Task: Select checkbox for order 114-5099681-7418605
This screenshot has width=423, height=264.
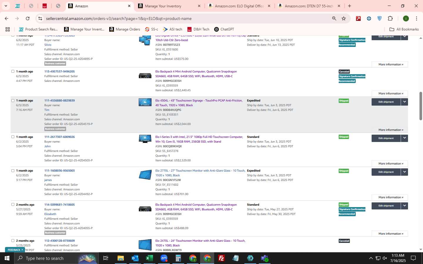Action: click(13, 204)
